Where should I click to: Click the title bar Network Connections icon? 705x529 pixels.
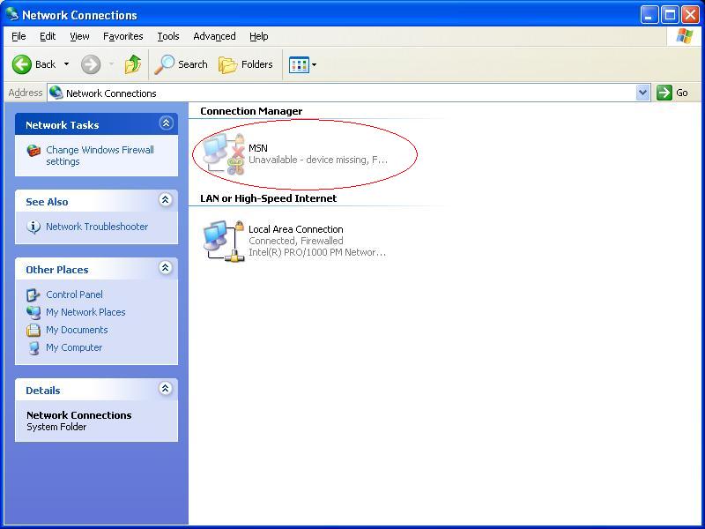click(x=12, y=14)
